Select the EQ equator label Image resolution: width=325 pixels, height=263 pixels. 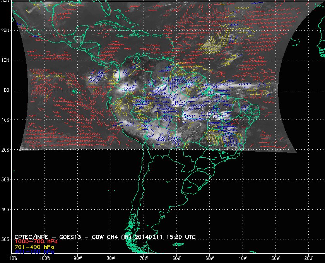pyautogui.click(x=7, y=90)
